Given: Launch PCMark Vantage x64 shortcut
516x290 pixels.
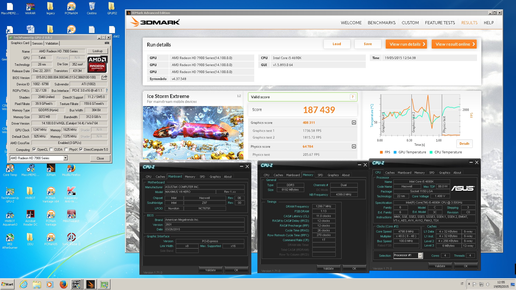Looking at the screenshot, I should click(x=51, y=195).
